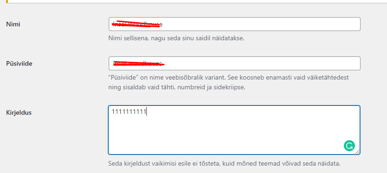
Task: Click the blank lower area of the Kirjeldus textarea
Action: [222, 138]
